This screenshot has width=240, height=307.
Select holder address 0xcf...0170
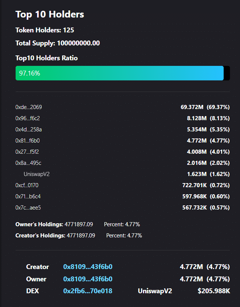[27, 185]
